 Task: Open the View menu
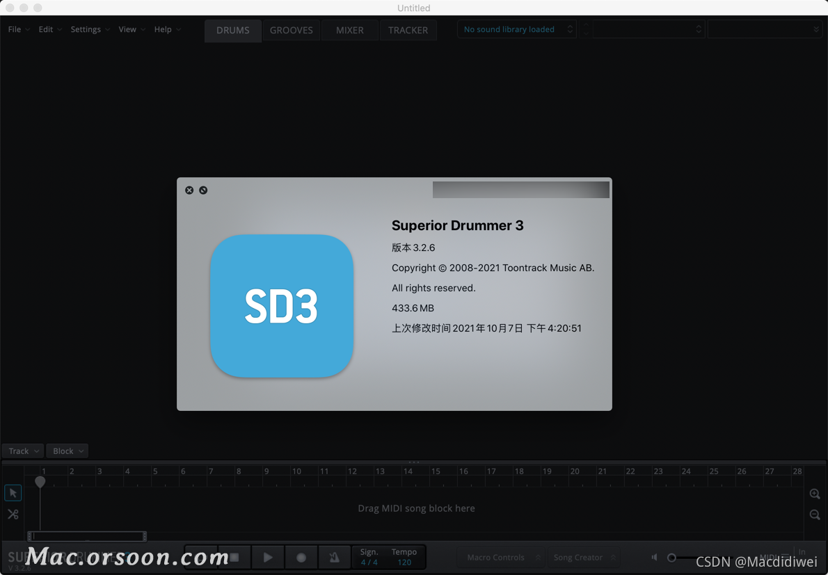pyautogui.click(x=132, y=29)
